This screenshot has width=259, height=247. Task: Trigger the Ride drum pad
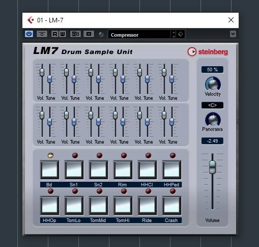(148, 206)
